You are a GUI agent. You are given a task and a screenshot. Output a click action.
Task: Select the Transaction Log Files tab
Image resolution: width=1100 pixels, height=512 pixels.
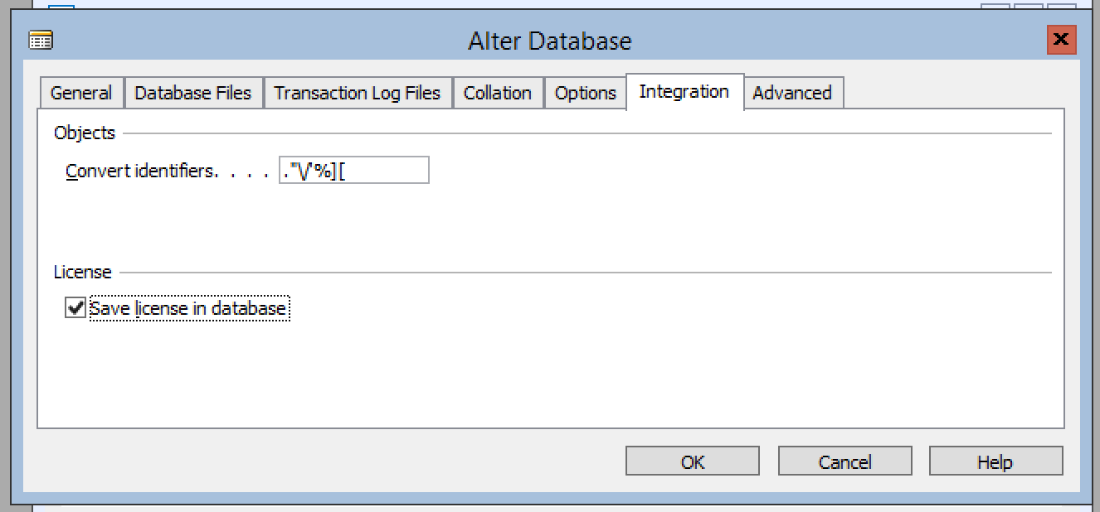(x=358, y=93)
